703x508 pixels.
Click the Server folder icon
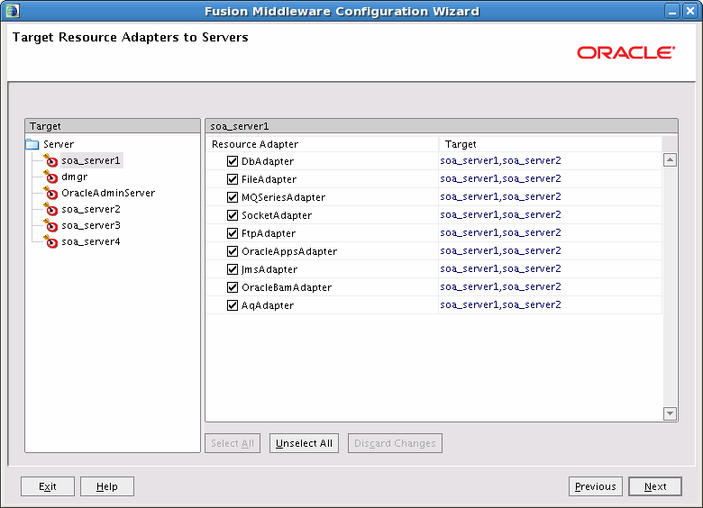[32, 144]
